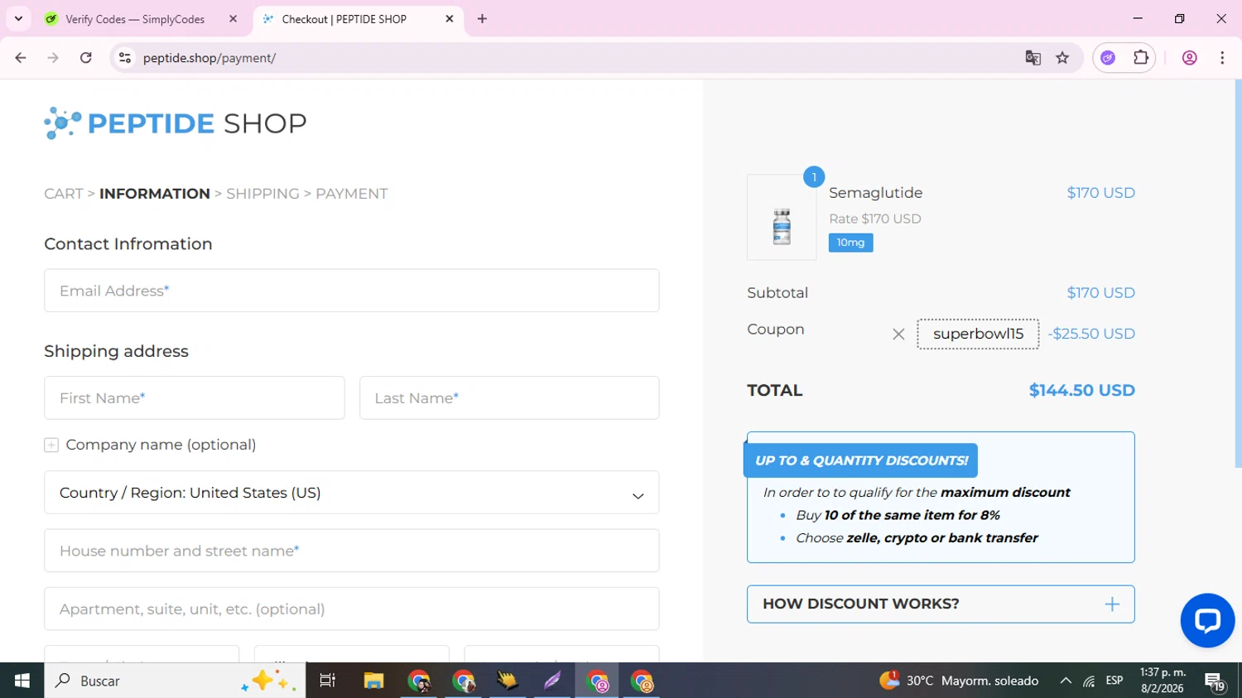Focus the First Name field
The height and width of the screenshot is (698, 1242).
click(195, 398)
